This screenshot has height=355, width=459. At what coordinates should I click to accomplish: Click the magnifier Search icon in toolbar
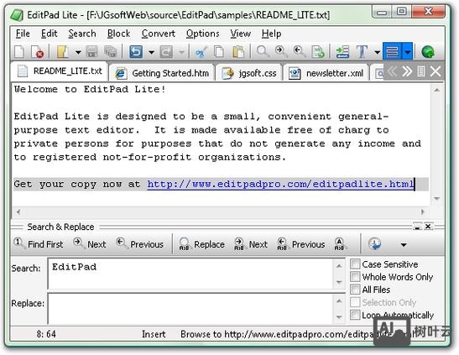pyautogui.click(x=263, y=52)
